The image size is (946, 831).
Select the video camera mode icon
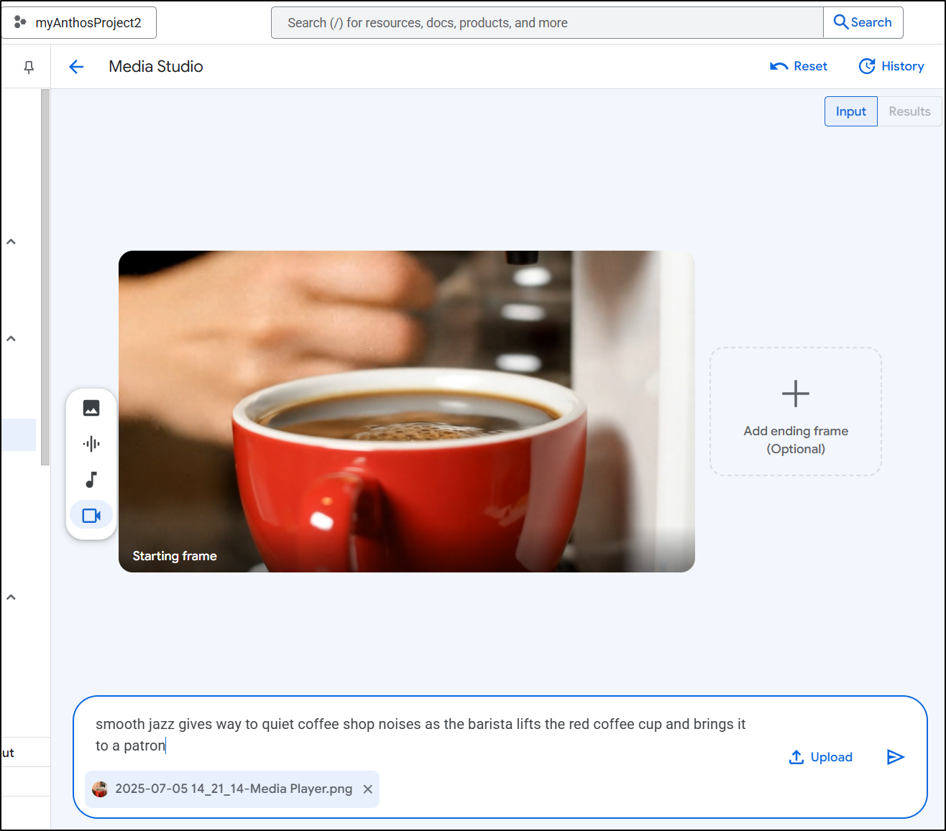pos(91,516)
